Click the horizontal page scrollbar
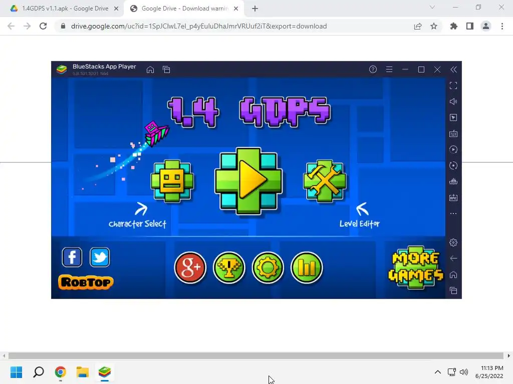This screenshot has height=384, width=513. [x=255, y=355]
